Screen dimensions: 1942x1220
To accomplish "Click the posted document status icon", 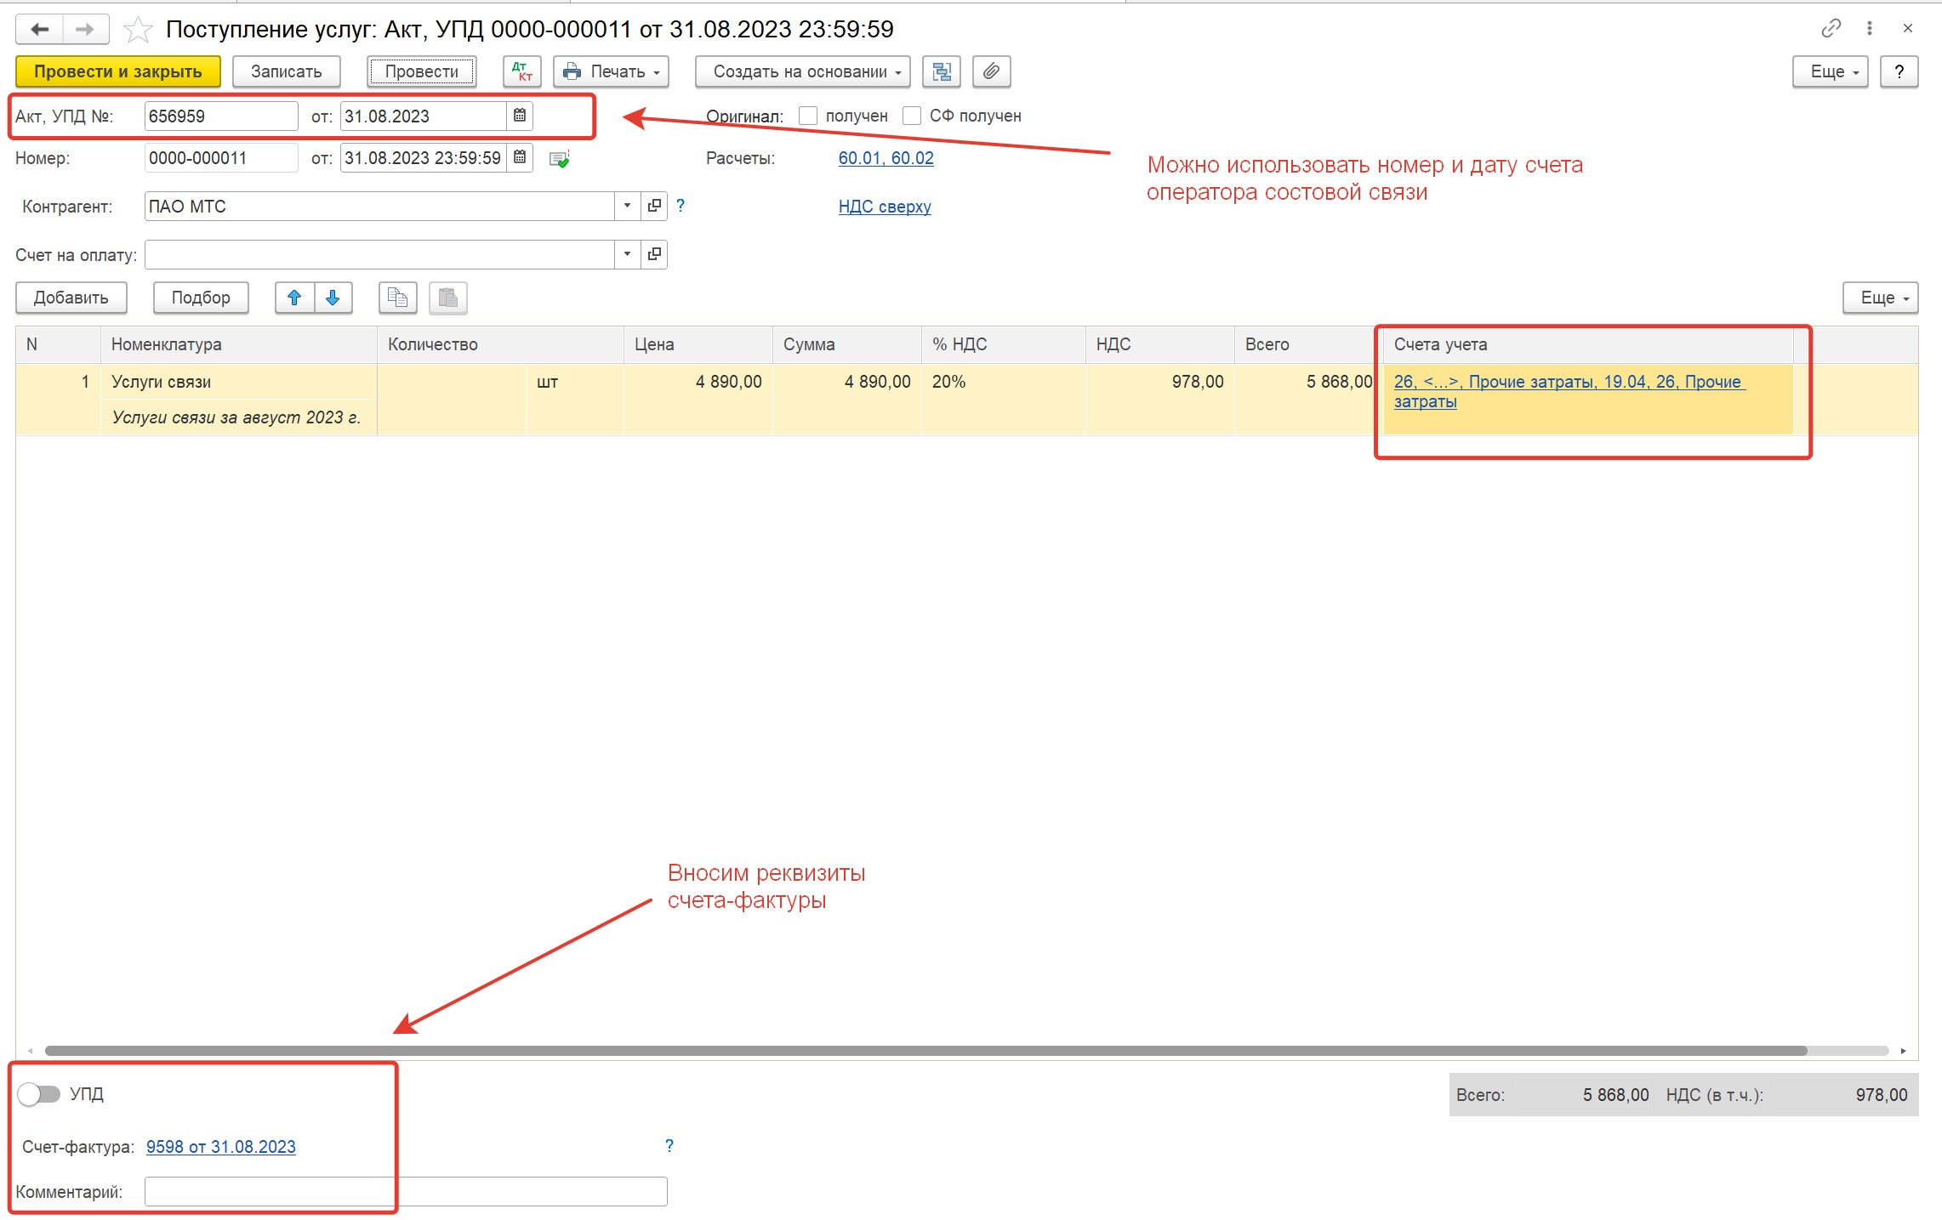I will [559, 158].
